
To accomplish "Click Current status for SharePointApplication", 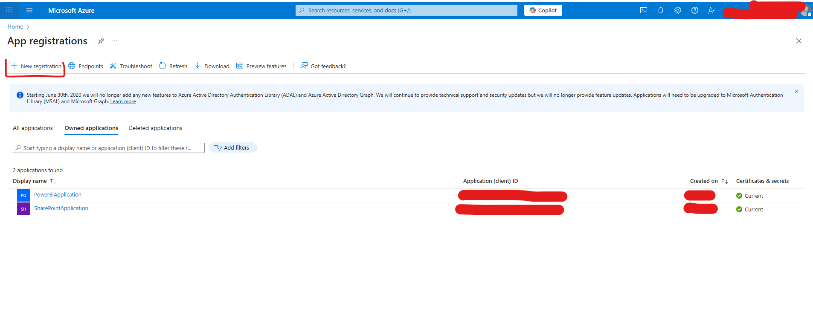I will point(749,209).
